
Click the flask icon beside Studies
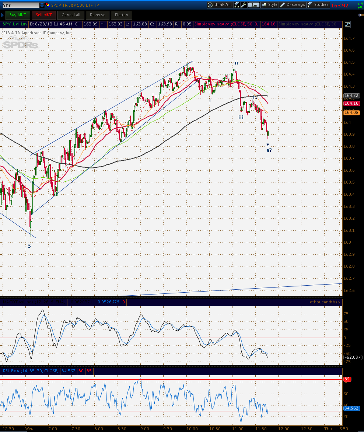click(x=310, y=5)
